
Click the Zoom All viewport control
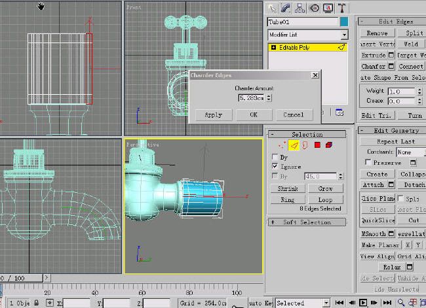(x=413, y=303)
